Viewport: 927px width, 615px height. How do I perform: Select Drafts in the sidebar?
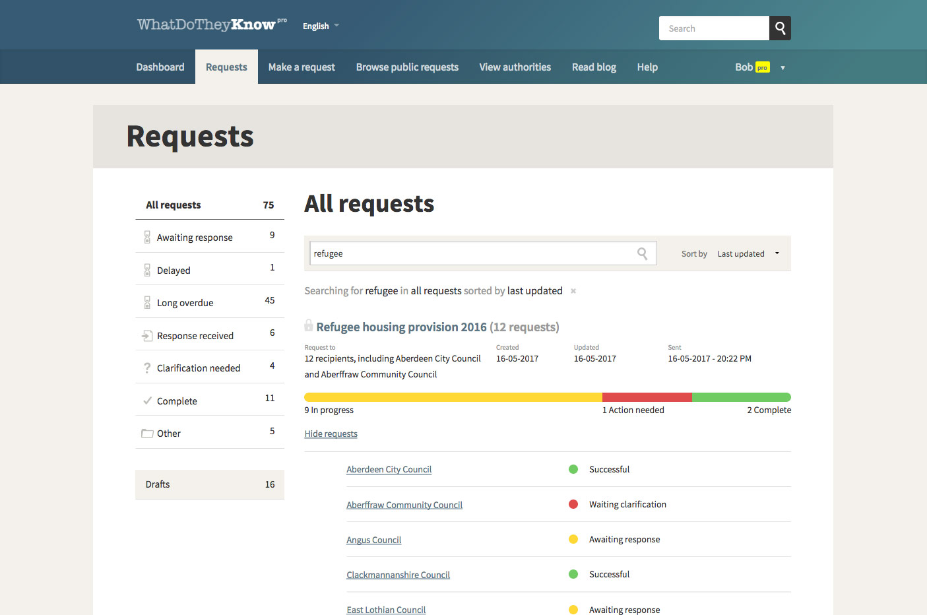click(210, 484)
